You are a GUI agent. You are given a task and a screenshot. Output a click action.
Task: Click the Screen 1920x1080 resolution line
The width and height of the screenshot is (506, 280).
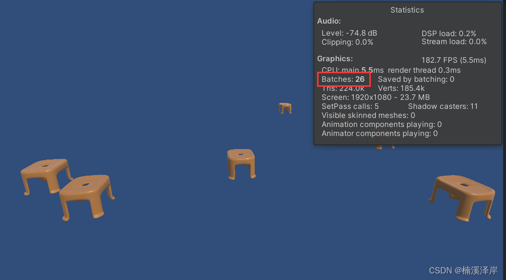376,97
